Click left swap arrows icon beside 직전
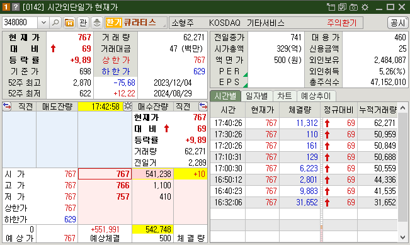Image resolution: width=410 pixels, height=245 pixels. (x=7, y=106)
